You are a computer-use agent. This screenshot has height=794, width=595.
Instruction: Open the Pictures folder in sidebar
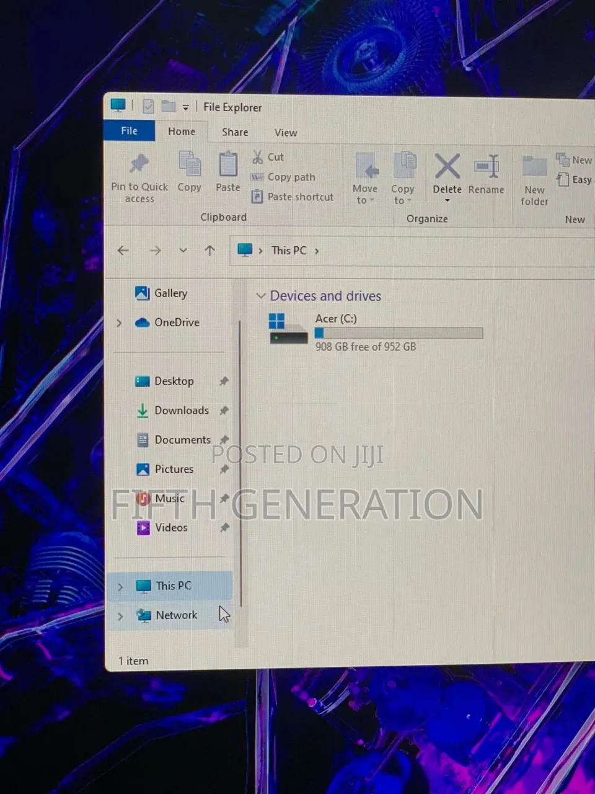(x=165, y=469)
